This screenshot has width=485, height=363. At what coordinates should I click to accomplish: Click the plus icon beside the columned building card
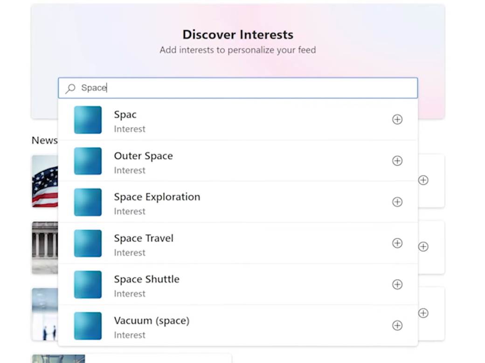(423, 247)
